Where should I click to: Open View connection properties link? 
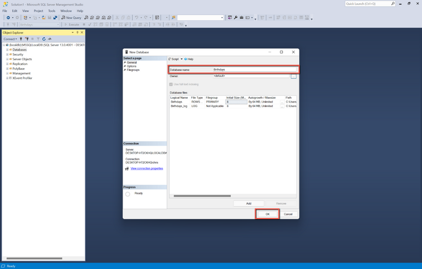coord(146,169)
